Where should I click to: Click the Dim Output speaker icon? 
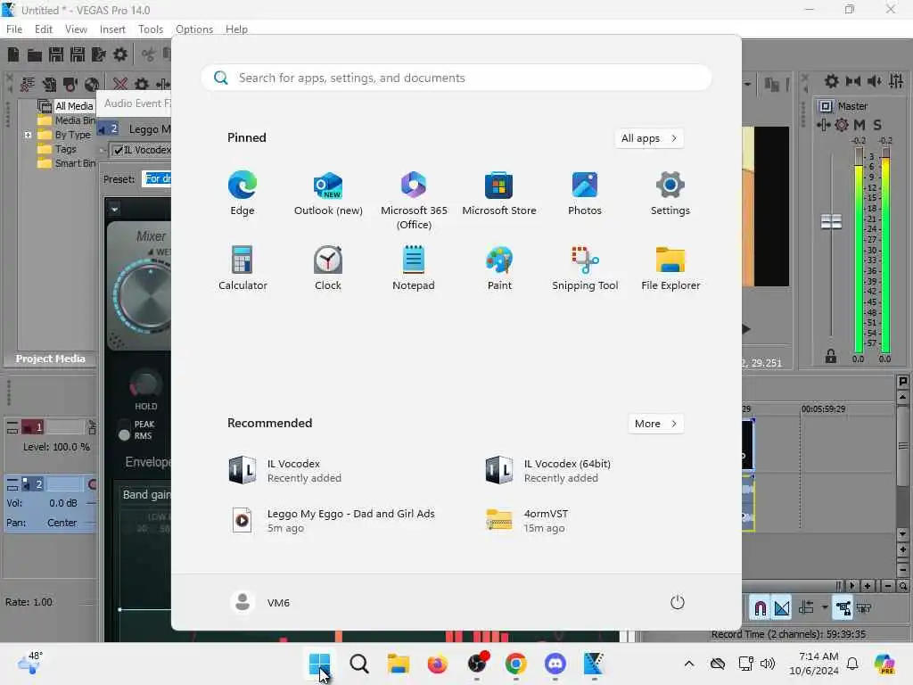[875, 81]
